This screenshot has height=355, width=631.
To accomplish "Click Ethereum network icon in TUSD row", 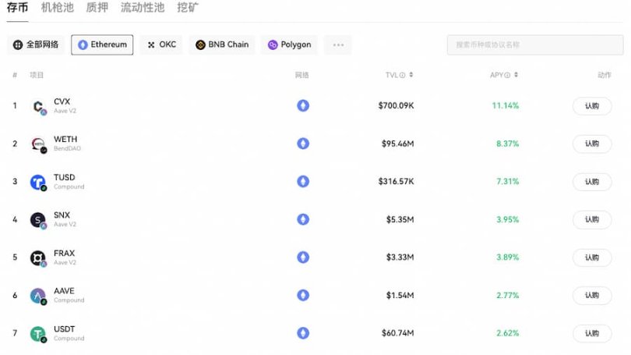I will (x=303, y=181).
